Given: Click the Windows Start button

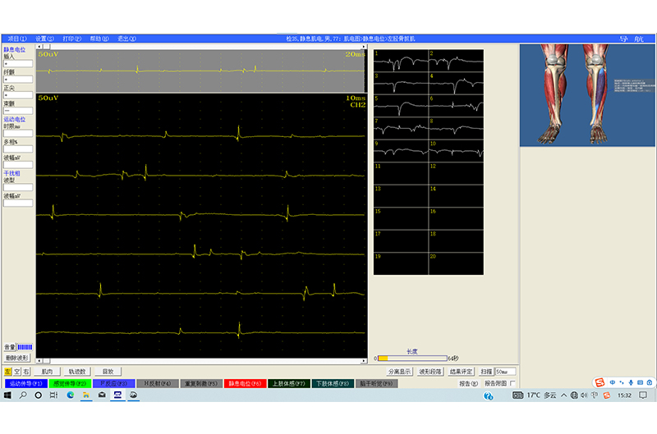Looking at the screenshot, I should (7, 395).
